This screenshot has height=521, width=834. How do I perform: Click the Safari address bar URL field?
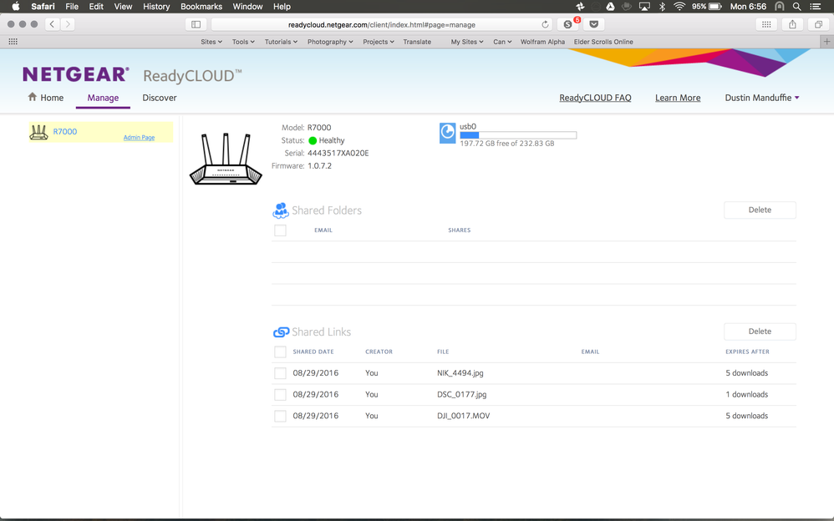[x=380, y=24]
